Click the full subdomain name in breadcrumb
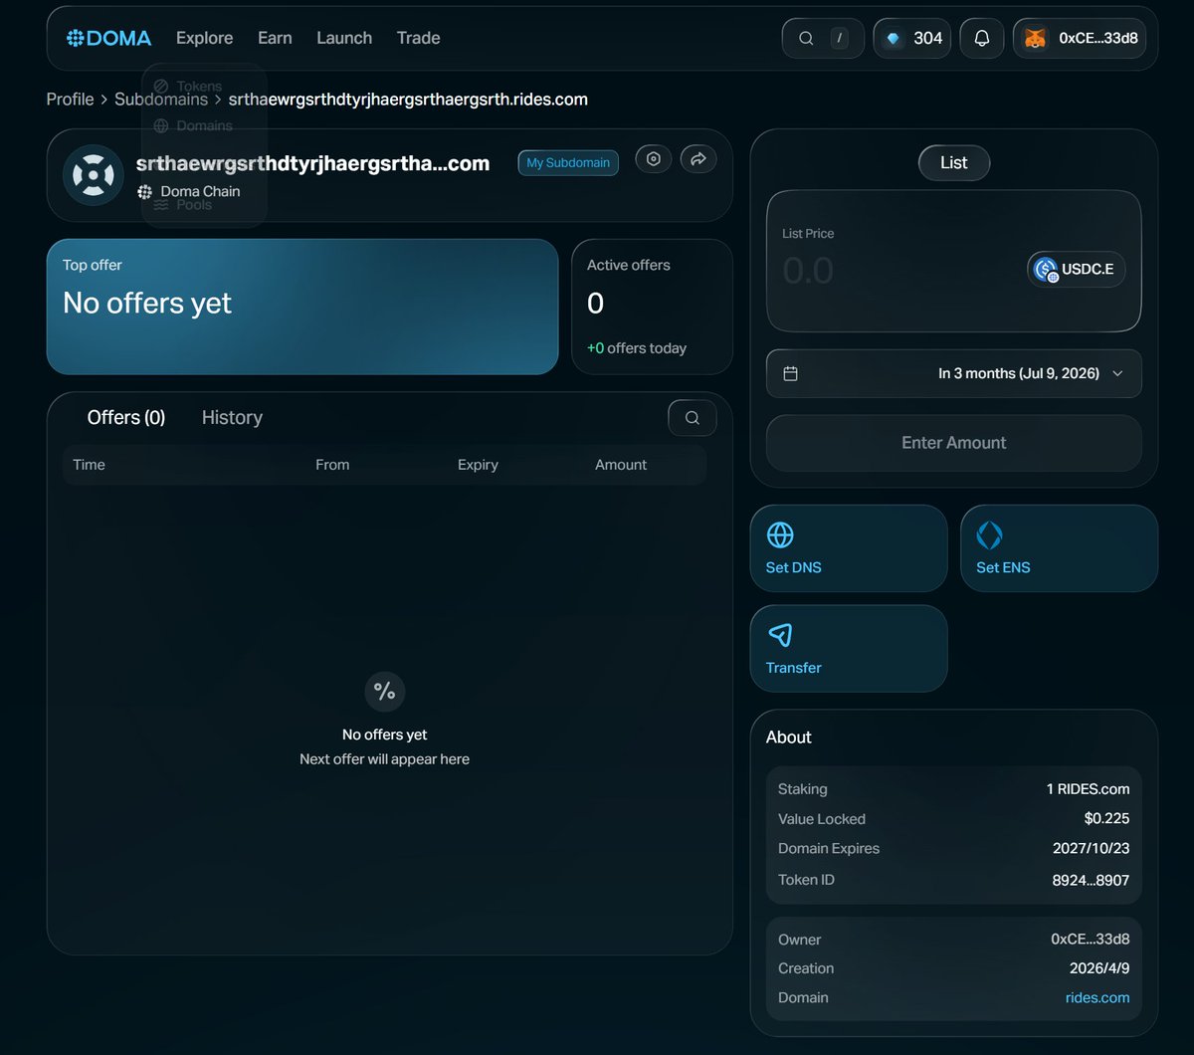Image resolution: width=1194 pixels, height=1055 pixels. 408,100
